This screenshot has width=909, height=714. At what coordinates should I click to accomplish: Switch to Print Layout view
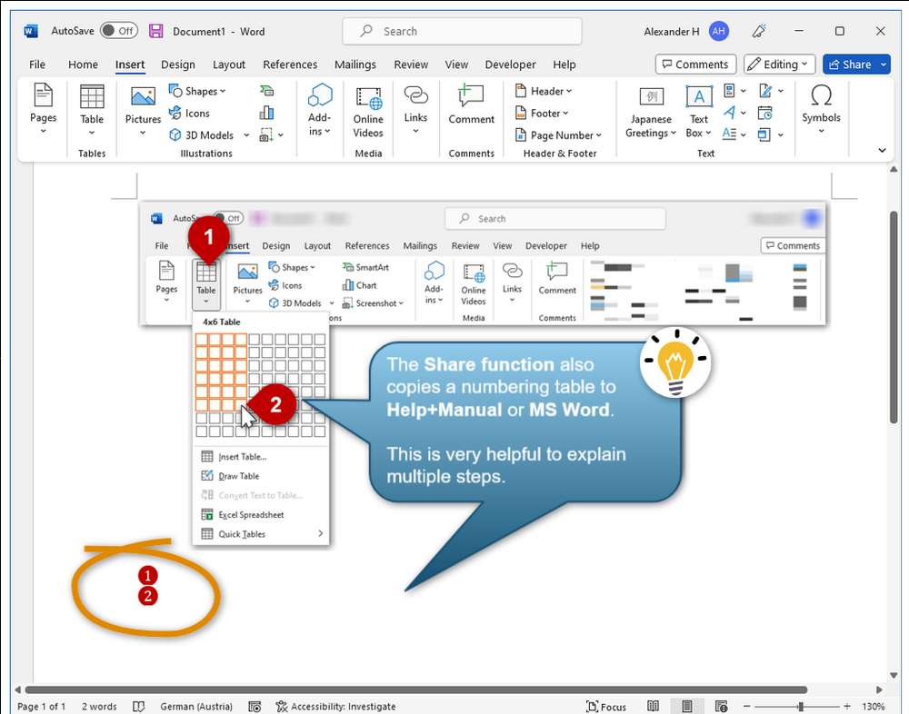click(x=687, y=706)
